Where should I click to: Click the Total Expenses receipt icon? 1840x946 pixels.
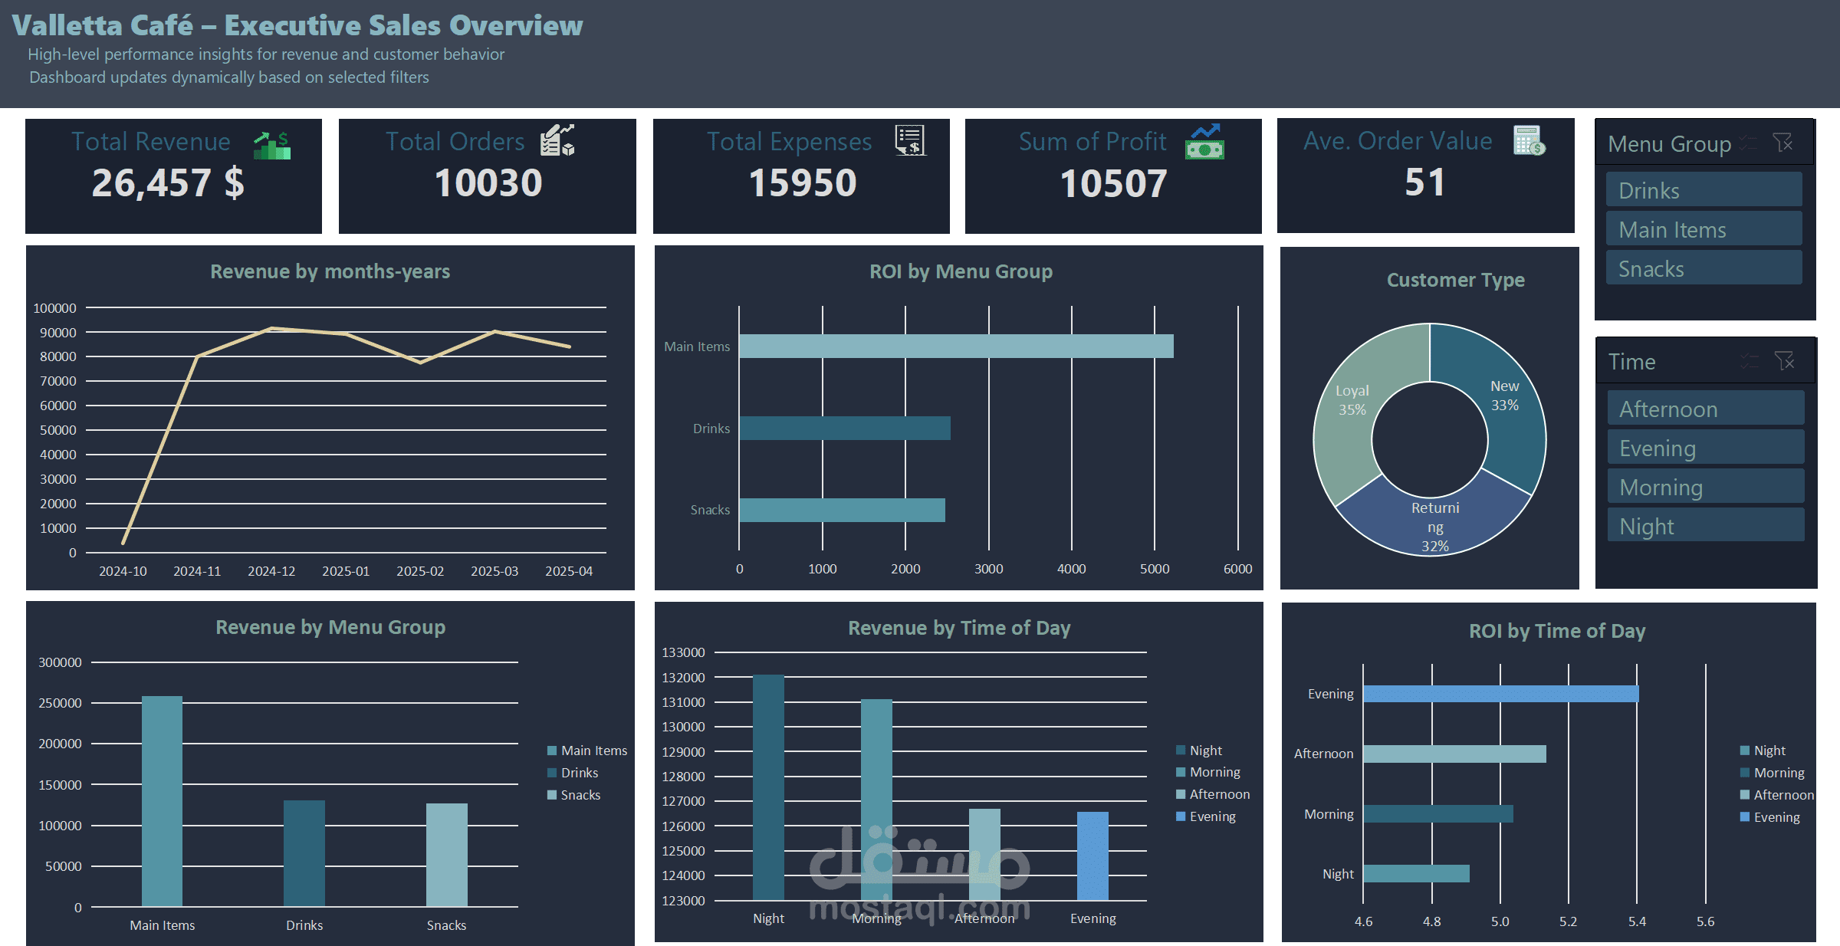tap(910, 140)
